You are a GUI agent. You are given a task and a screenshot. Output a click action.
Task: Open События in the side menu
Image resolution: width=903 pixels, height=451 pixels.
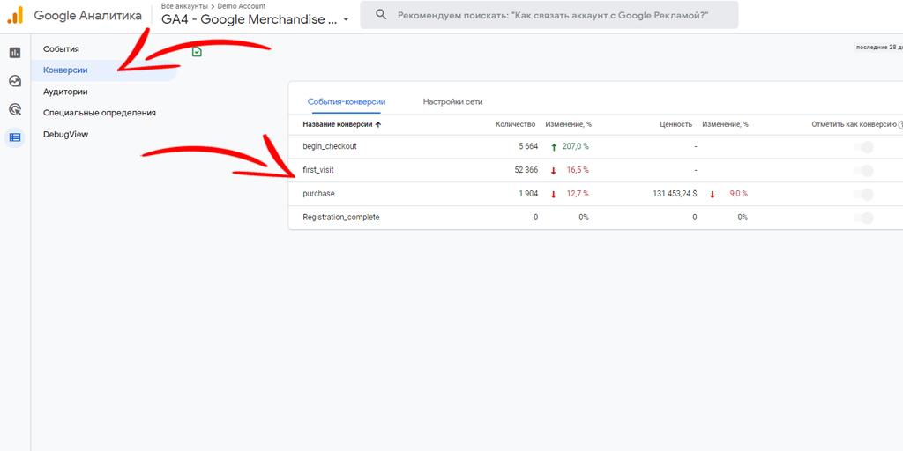coord(61,49)
